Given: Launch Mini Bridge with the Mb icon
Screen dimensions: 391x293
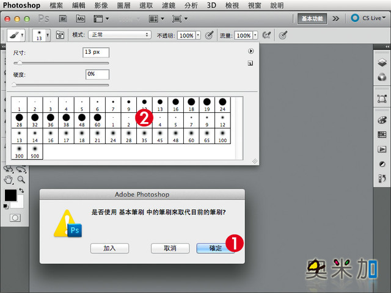Looking at the screenshot, I should [80, 19].
